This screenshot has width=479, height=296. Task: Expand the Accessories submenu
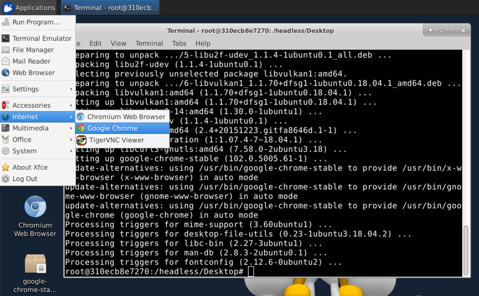coord(31,105)
